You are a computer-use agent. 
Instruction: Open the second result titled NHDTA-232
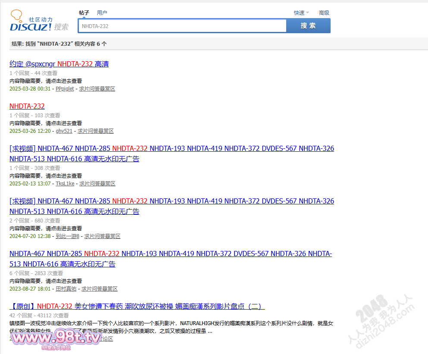tap(27, 106)
